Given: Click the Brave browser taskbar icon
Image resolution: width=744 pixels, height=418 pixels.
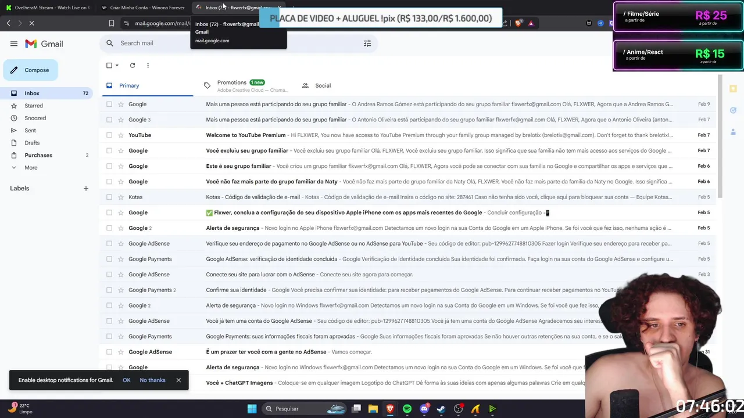Looking at the screenshot, I should pos(390,409).
